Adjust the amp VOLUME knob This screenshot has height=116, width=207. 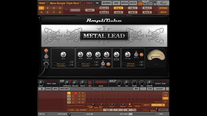point(128,54)
